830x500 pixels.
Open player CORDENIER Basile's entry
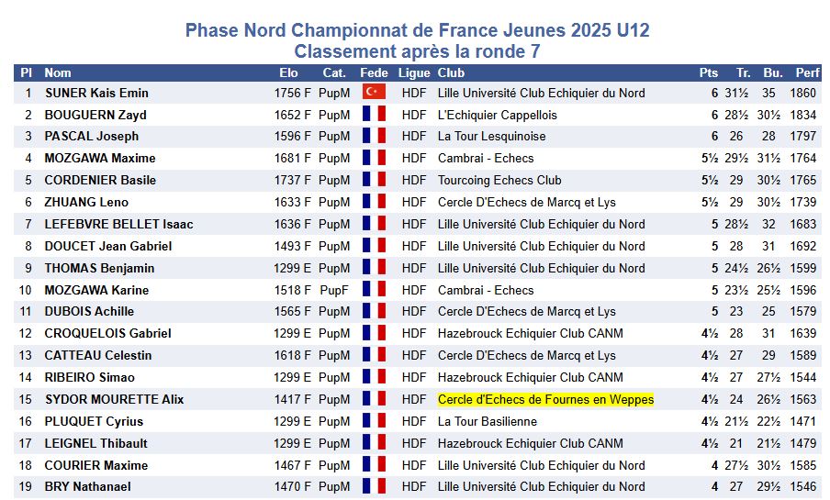click(100, 181)
